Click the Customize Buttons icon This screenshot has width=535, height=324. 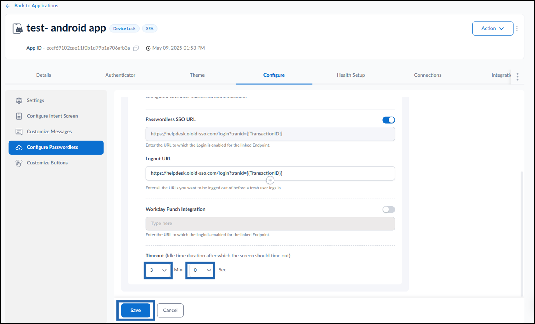coord(19,163)
